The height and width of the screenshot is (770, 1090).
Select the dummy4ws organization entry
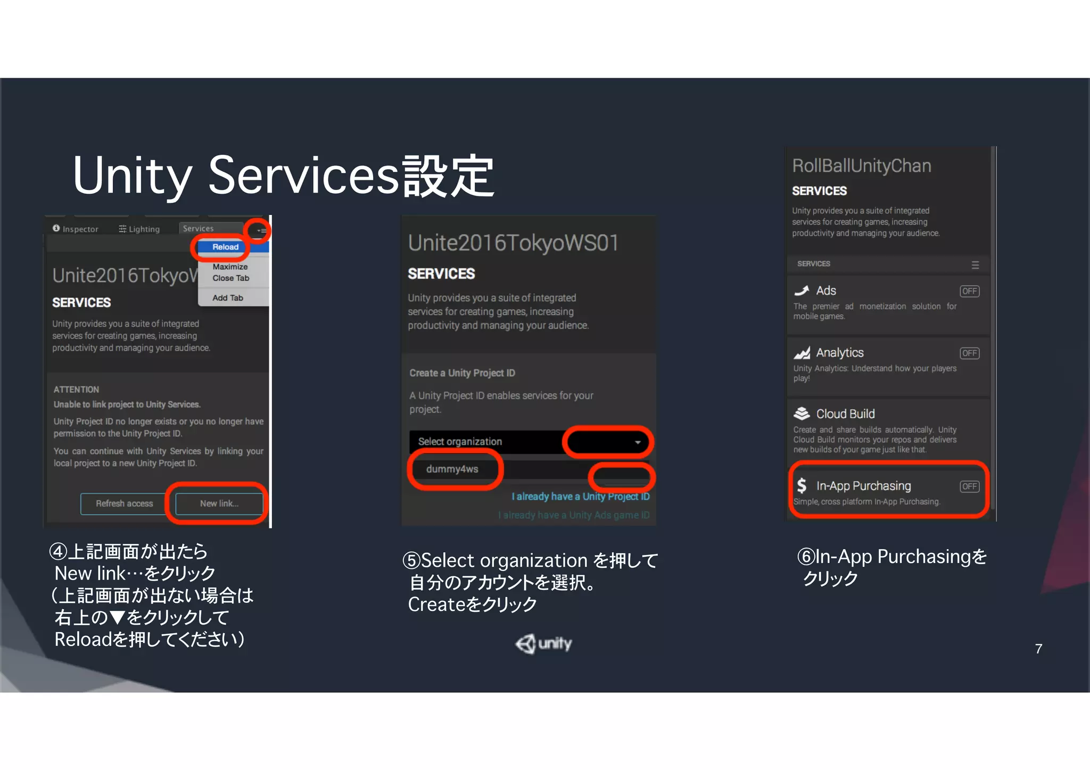click(x=452, y=469)
